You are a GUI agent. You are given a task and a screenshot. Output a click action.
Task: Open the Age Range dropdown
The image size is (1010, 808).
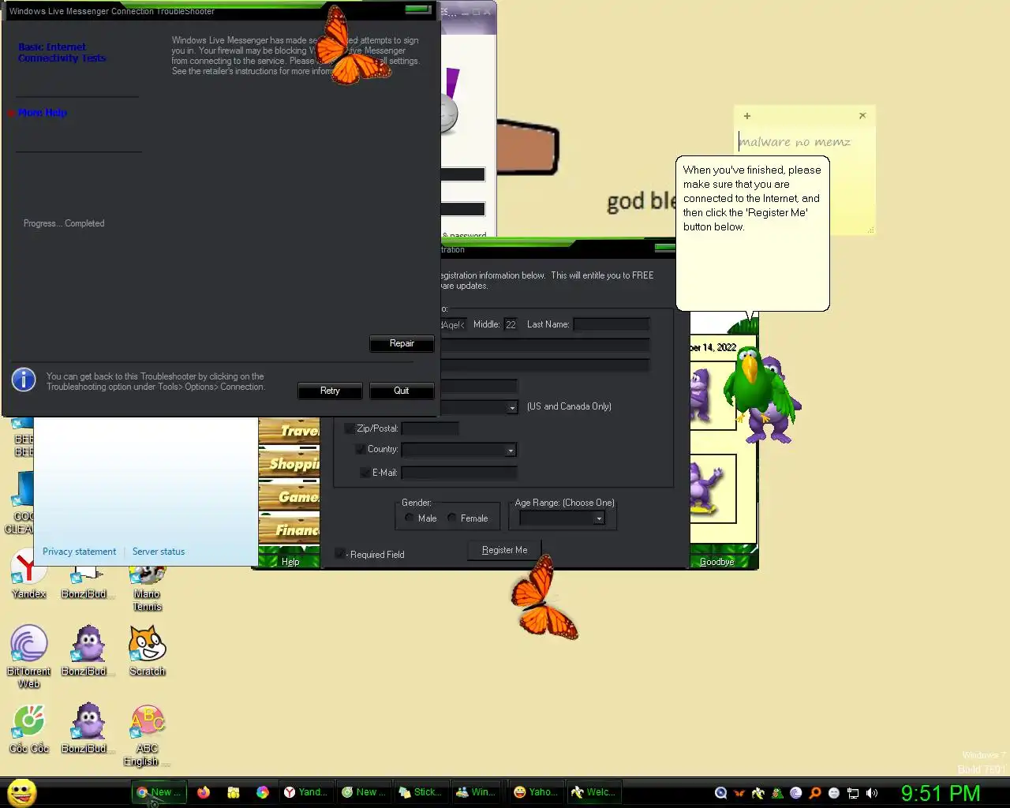tap(599, 518)
